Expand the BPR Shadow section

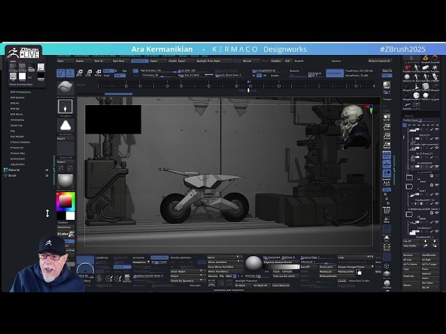click(x=17, y=97)
